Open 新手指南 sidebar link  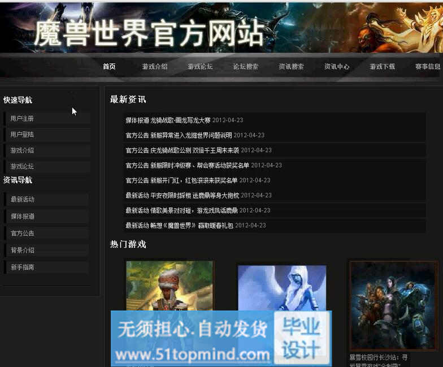click(23, 267)
